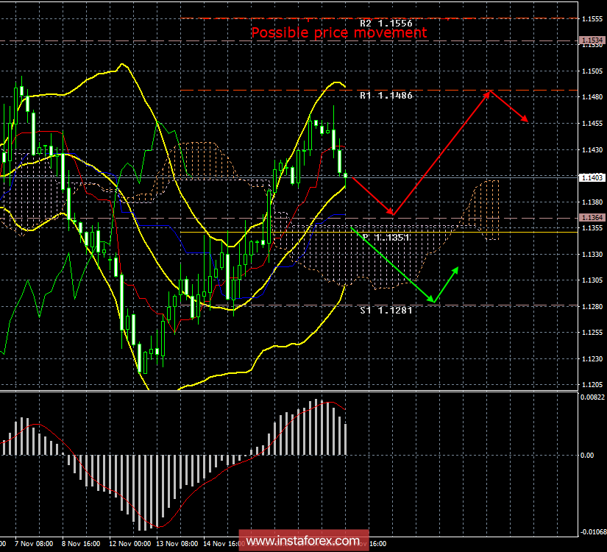607x552 pixels.
Task: Click the 1.1330 price axis value
Action: tap(592, 255)
